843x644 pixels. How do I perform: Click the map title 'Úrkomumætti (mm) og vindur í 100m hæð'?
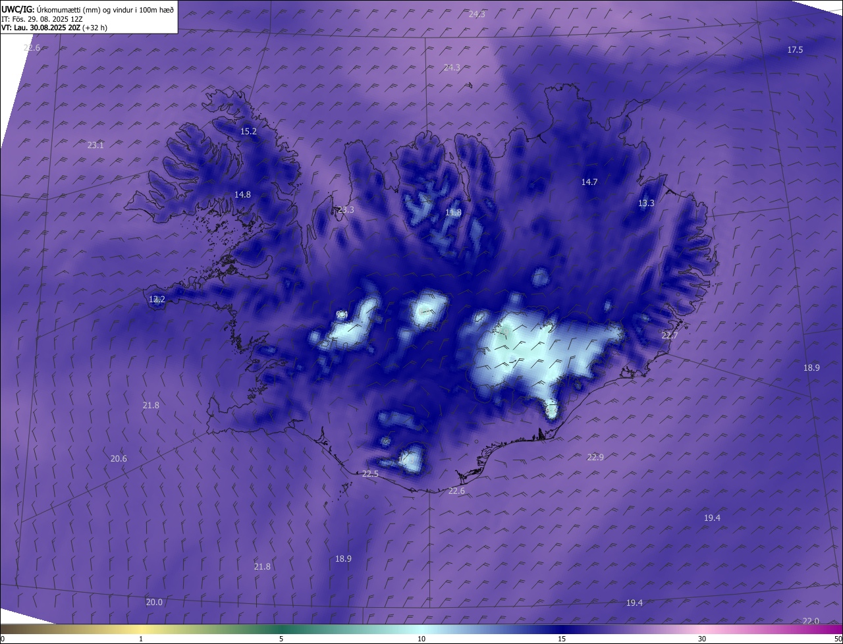(x=105, y=10)
